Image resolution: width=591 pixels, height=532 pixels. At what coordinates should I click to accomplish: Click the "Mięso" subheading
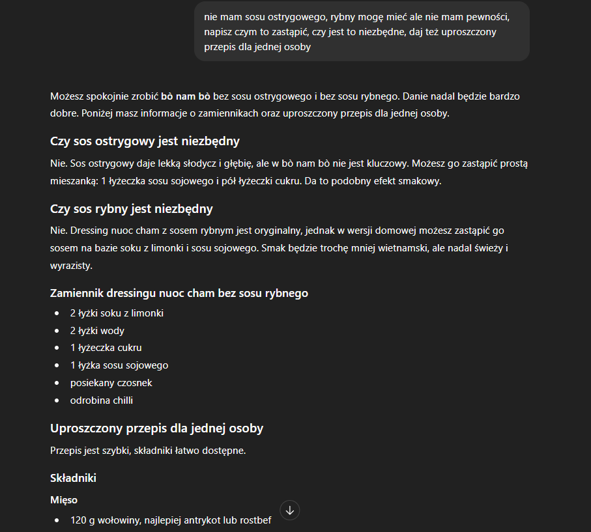(64, 500)
